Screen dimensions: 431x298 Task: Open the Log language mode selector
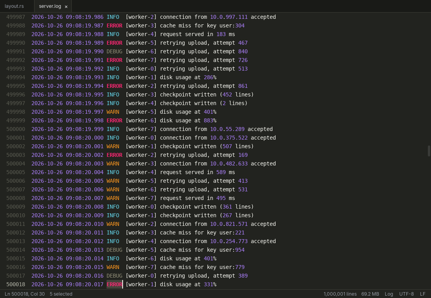tap(389, 294)
